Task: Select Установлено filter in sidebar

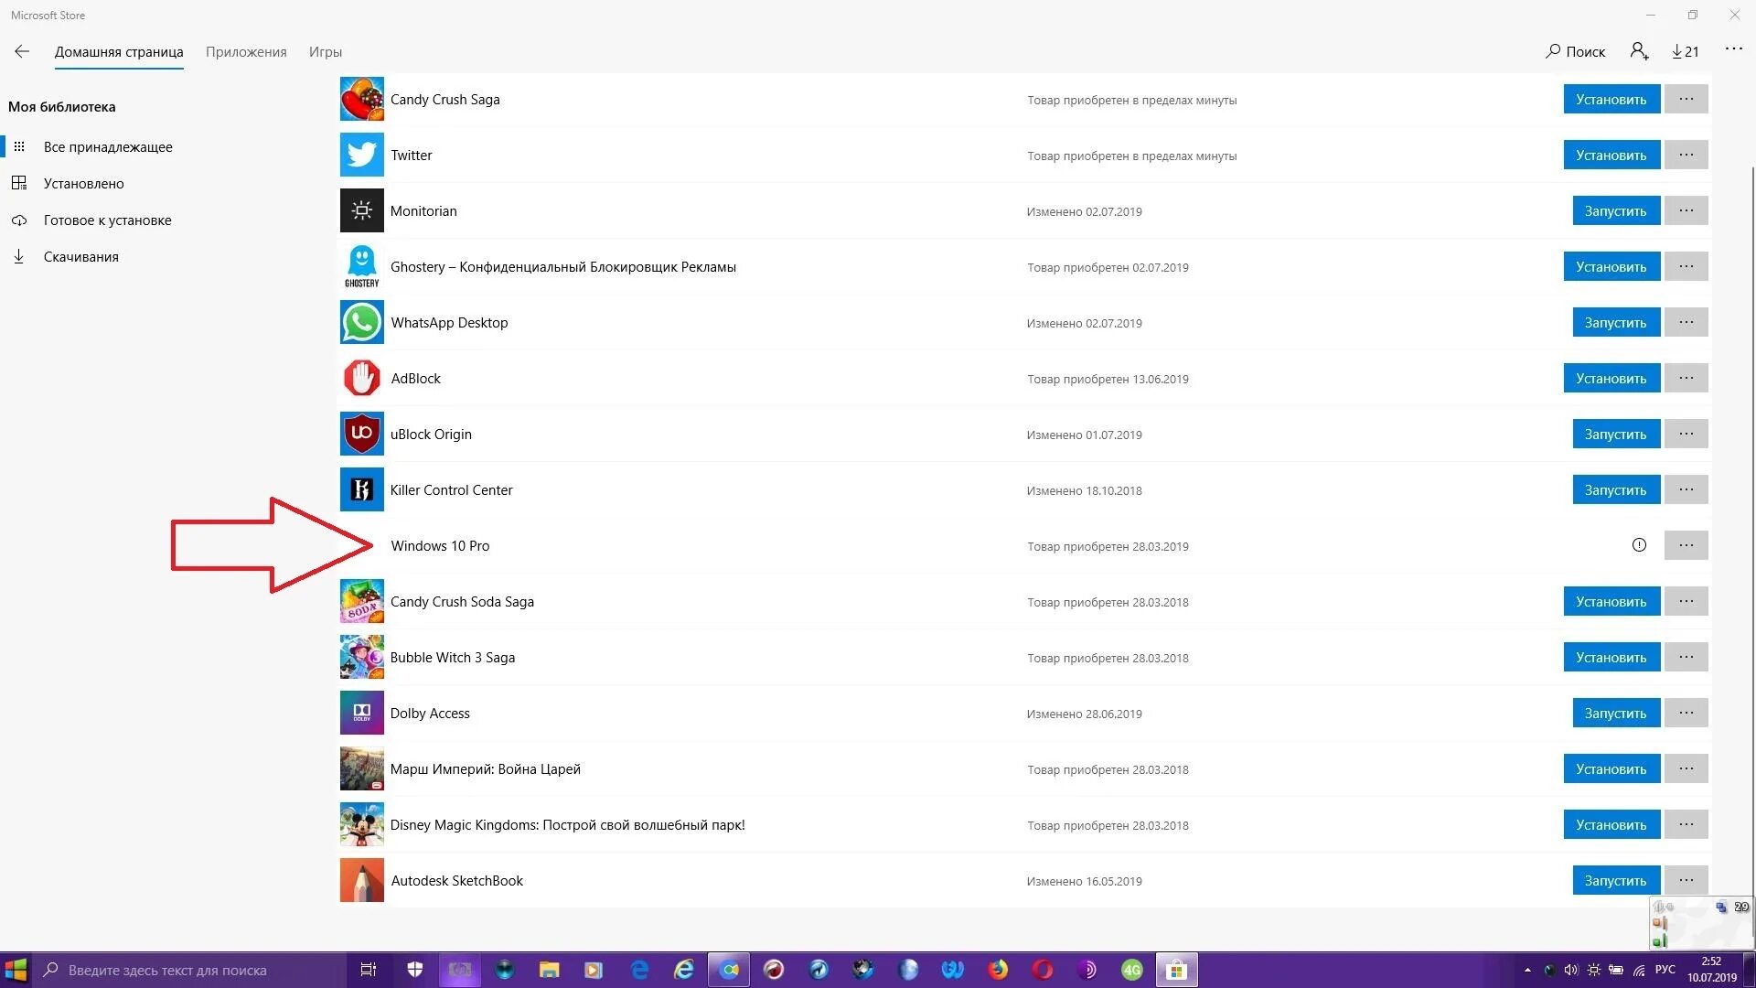Action: pos(86,183)
